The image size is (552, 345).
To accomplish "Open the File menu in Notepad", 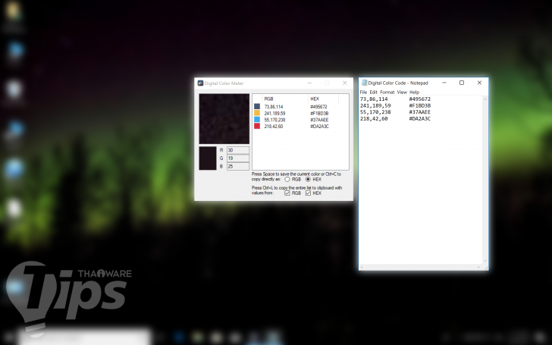I will tap(363, 93).
